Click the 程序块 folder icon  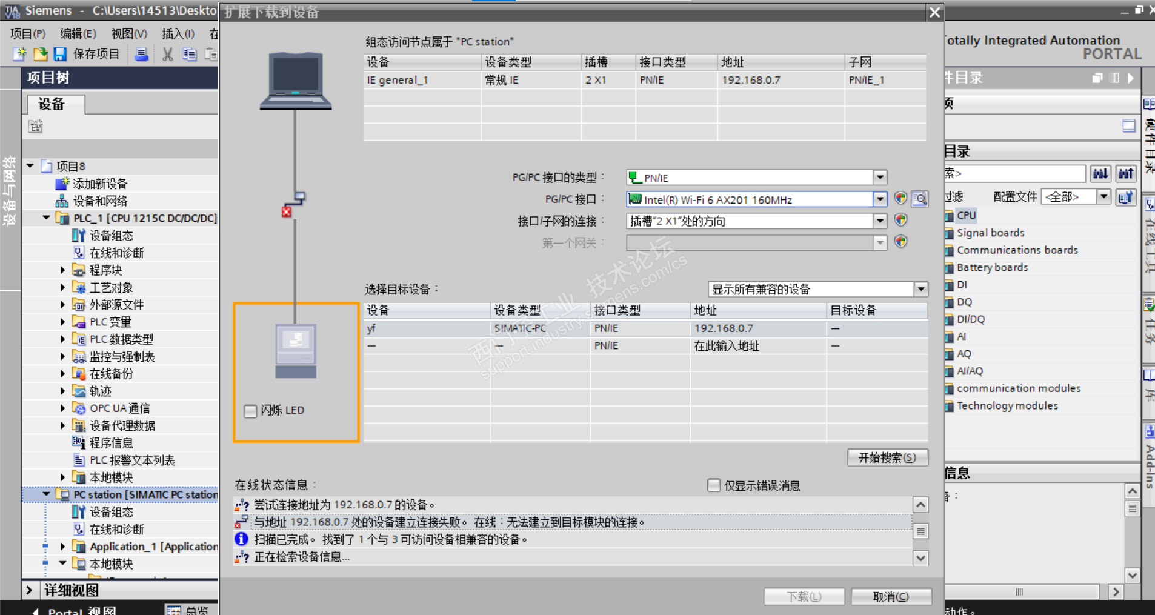[79, 270]
